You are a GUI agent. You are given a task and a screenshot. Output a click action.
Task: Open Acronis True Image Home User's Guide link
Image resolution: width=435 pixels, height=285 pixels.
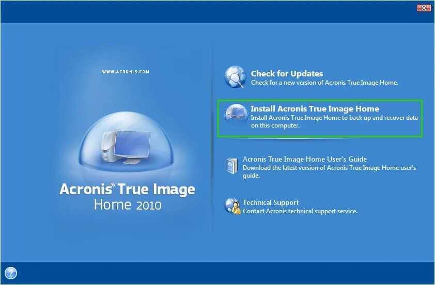pos(305,159)
